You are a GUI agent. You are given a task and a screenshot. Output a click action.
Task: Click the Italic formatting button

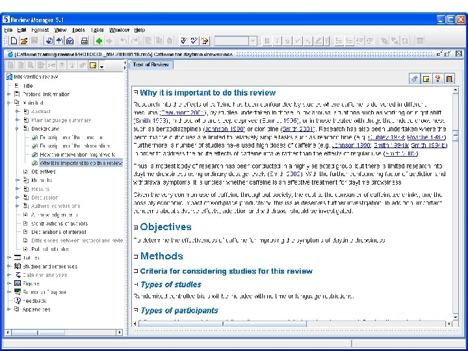tap(277, 41)
